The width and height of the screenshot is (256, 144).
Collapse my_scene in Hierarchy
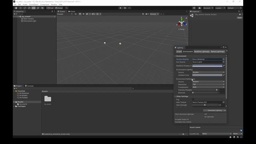tap(18, 17)
